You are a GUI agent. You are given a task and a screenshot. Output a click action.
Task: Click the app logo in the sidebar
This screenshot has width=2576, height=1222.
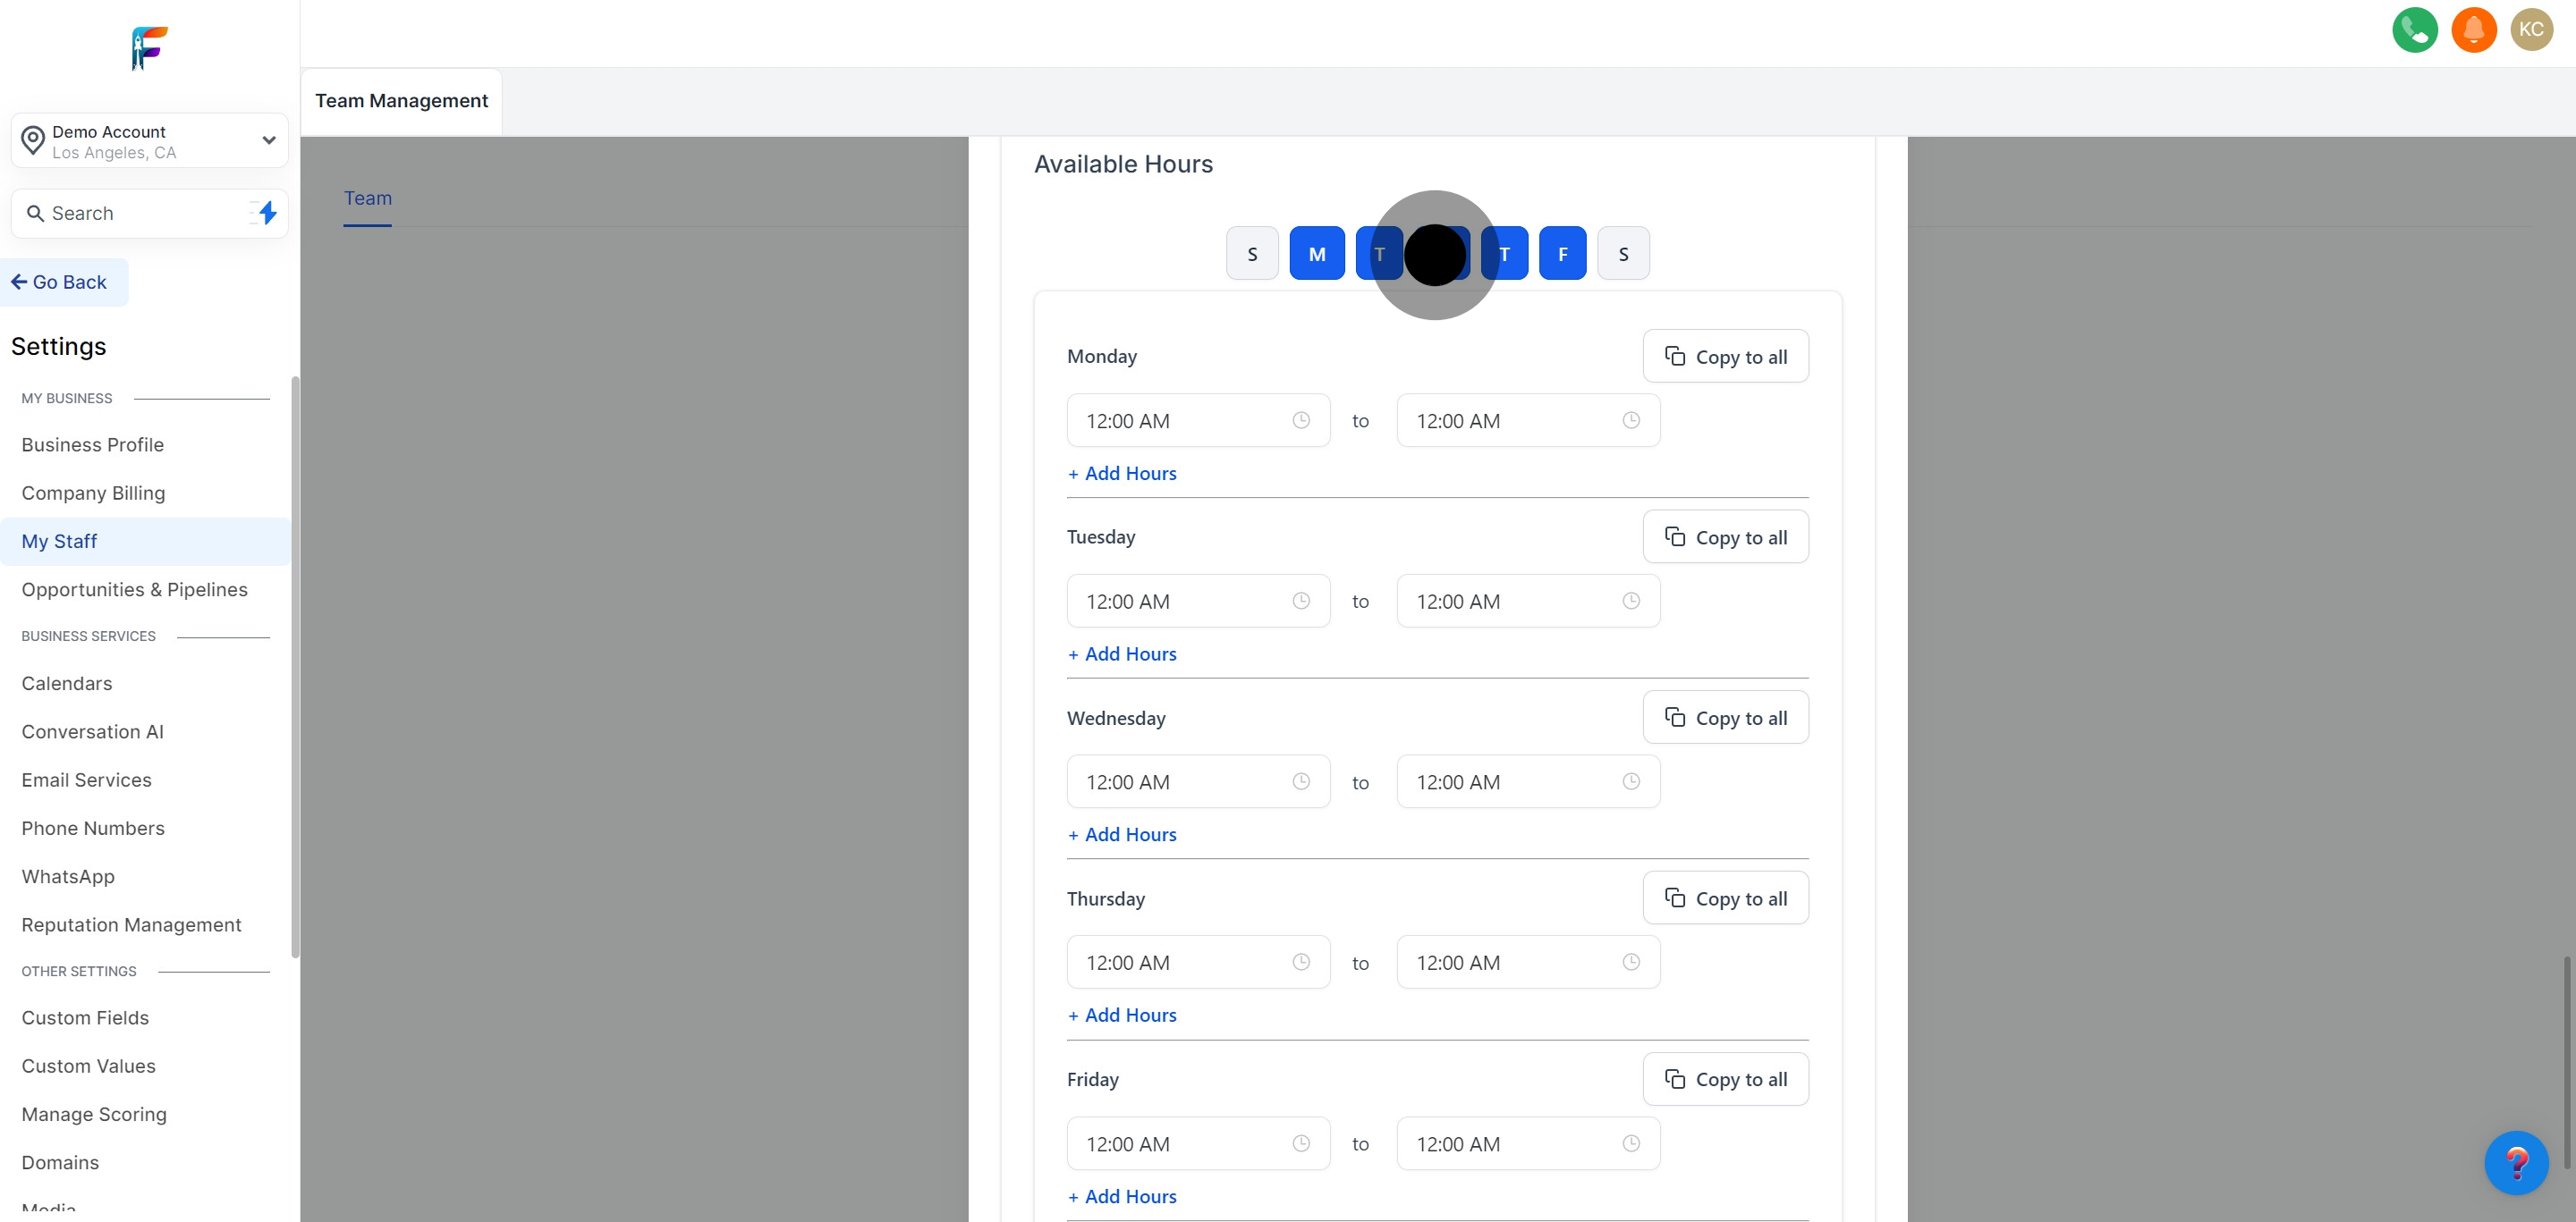pyautogui.click(x=149, y=48)
